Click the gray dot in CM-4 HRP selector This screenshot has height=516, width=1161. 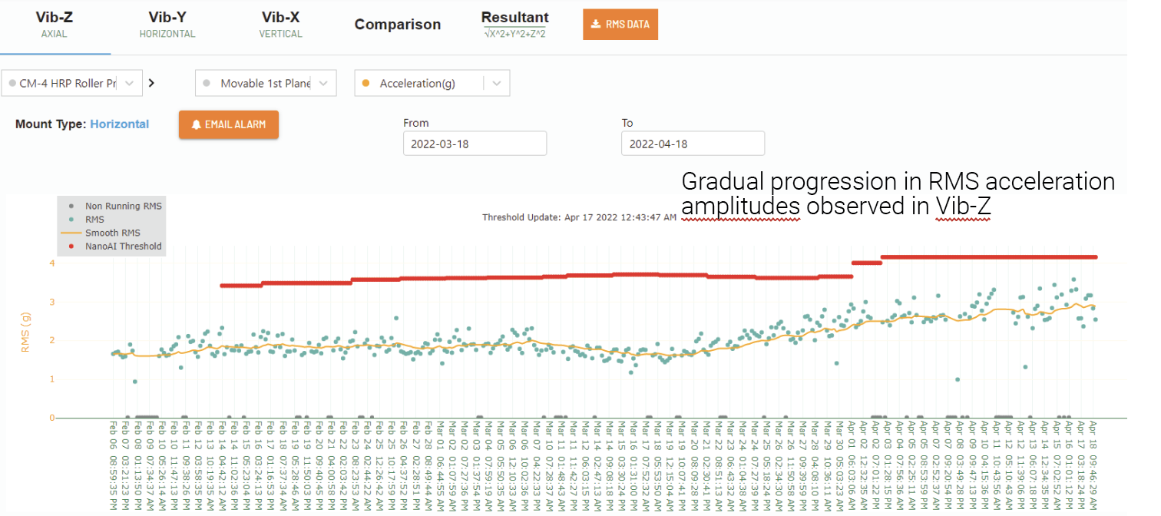[x=12, y=84]
